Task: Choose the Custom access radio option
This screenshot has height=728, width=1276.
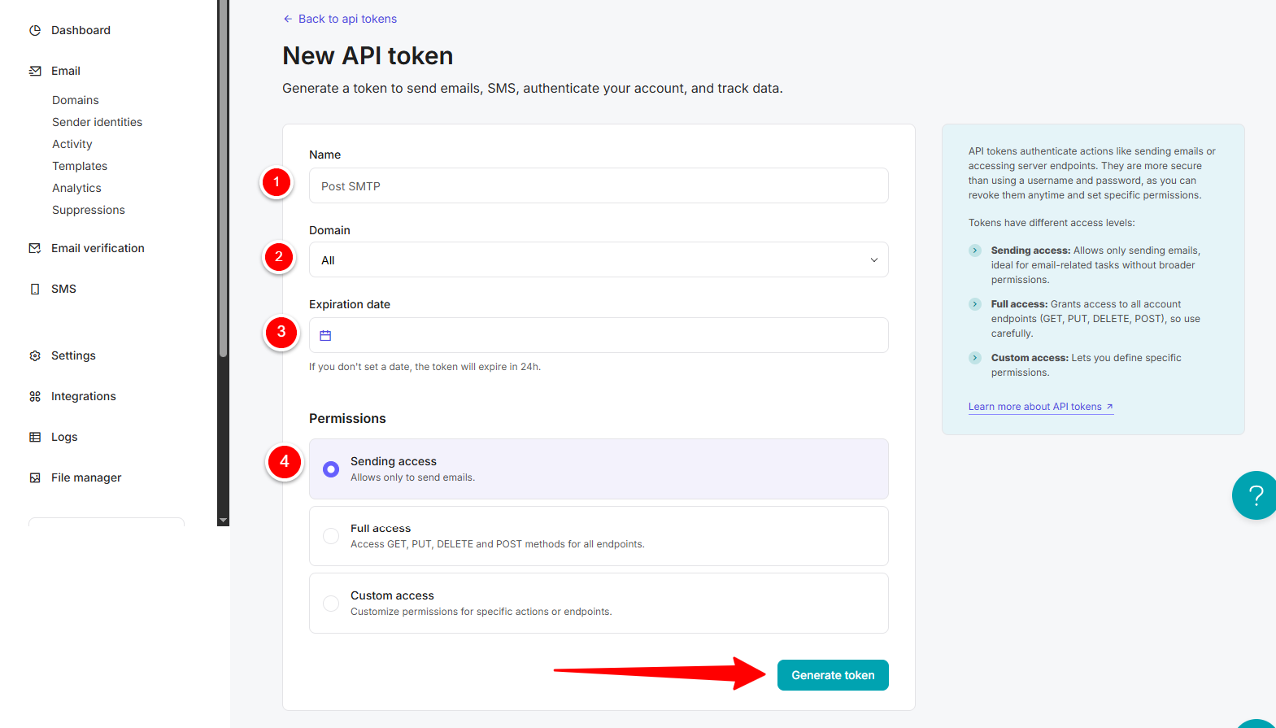Action: coord(331,604)
